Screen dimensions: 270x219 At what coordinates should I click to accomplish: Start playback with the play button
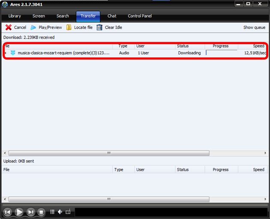(19, 212)
